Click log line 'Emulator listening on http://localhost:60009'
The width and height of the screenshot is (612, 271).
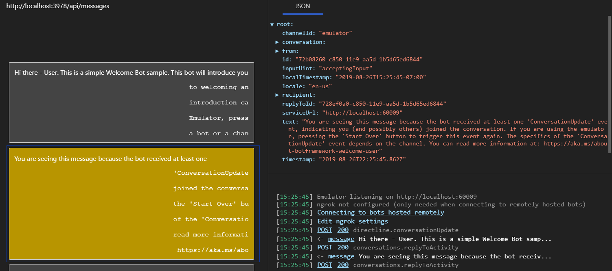point(397,197)
